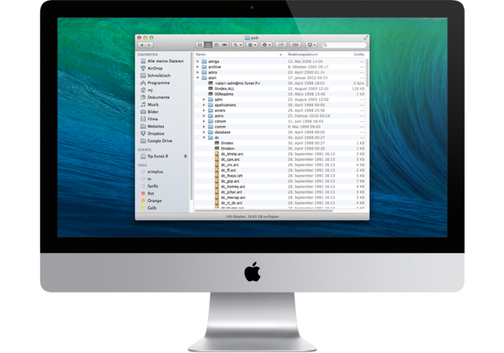Image resolution: width=504 pixels, height=353 pixels.
Task: Switch to icon view
Action: click(200, 45)
